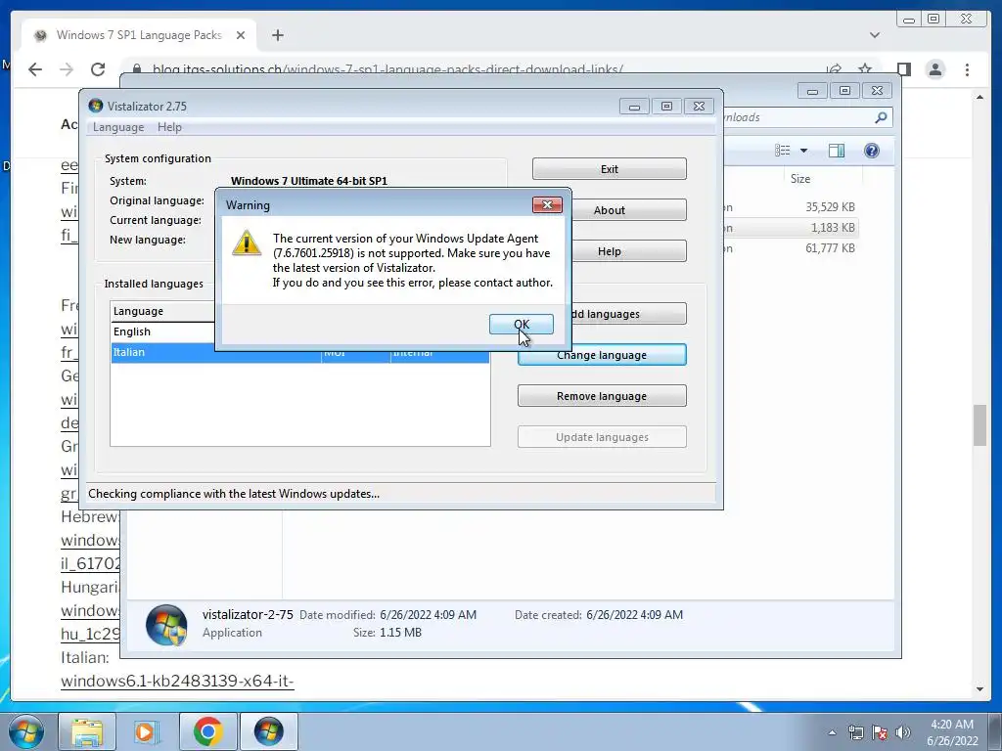Close the Warning dialog with red X
Image resolution: width=1002 pixels, height=751 pixels.
pos(547,205)
